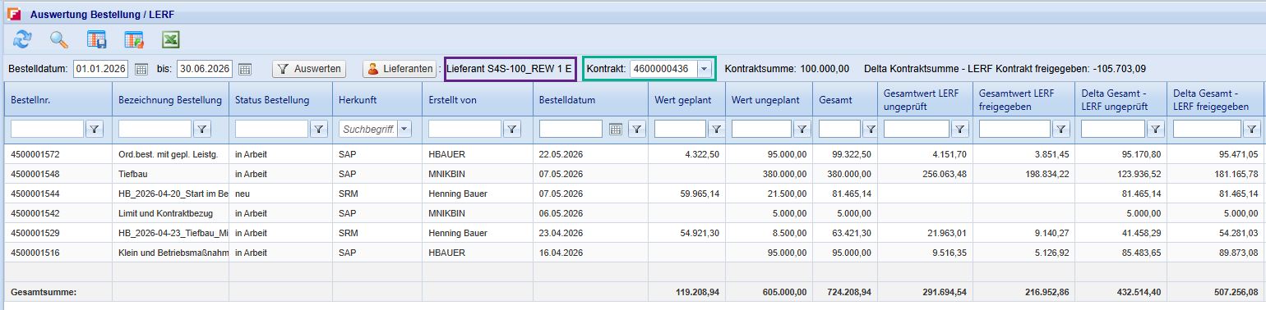
Task: Click the Auswerten button
Action: click(x=309, y=69)
